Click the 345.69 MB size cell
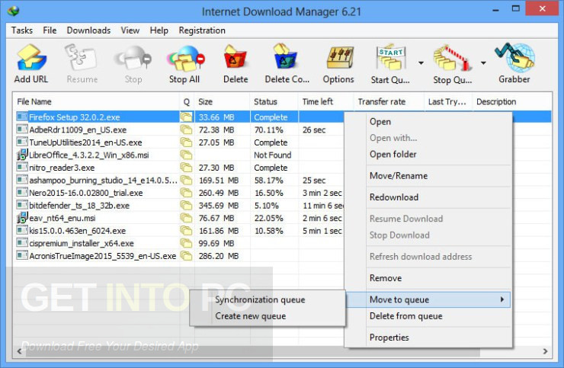 click(x=219, y=206)
